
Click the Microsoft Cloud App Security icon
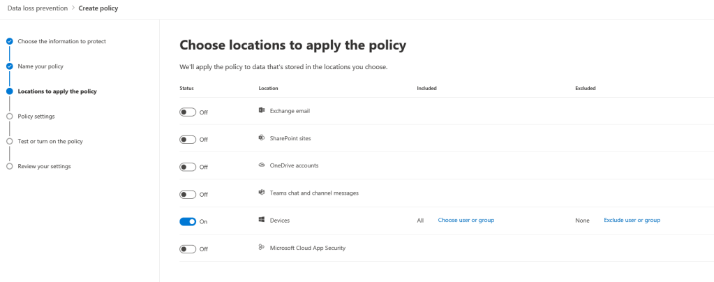click(261, 248)
